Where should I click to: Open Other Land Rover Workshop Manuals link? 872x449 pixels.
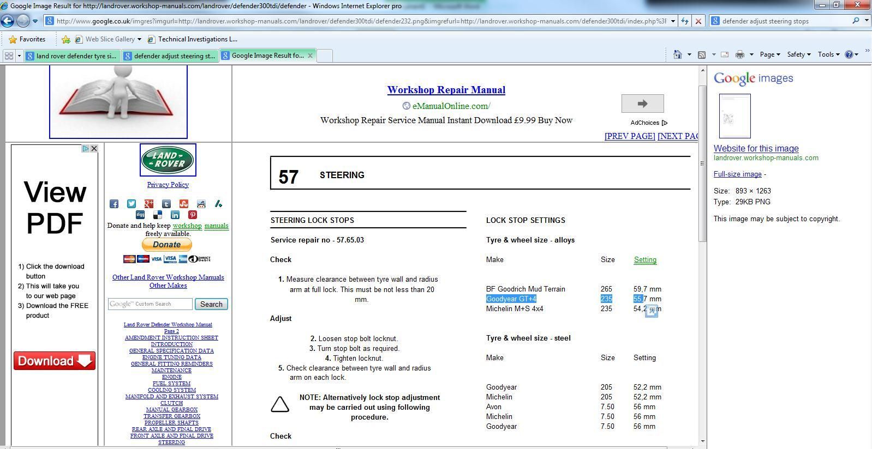168,277
